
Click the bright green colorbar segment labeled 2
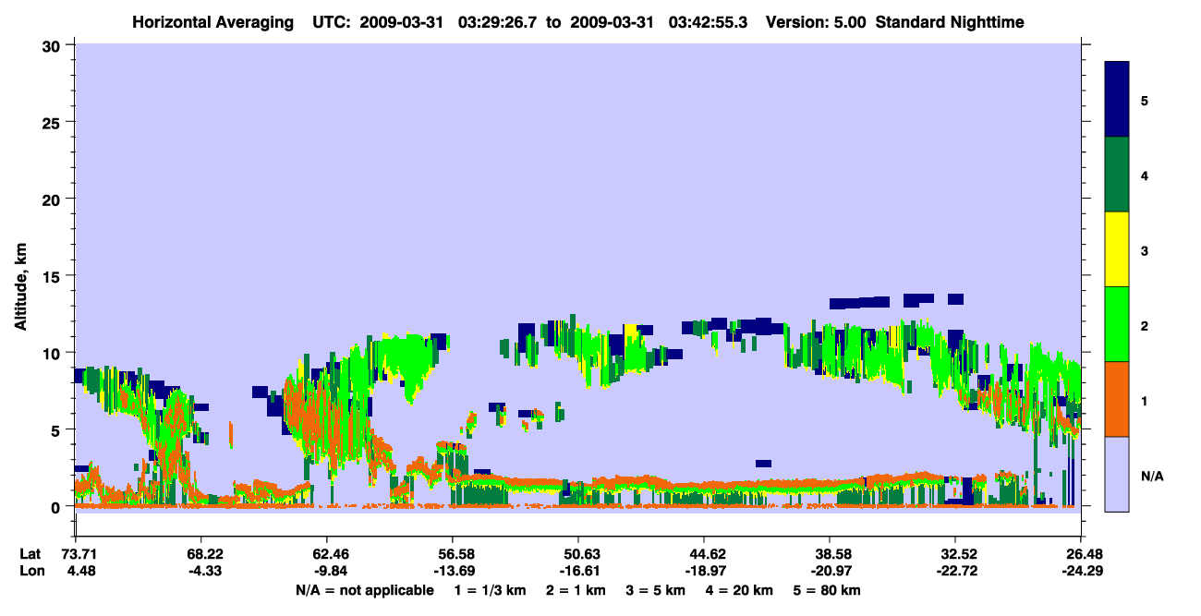(x=1117, y=324)
